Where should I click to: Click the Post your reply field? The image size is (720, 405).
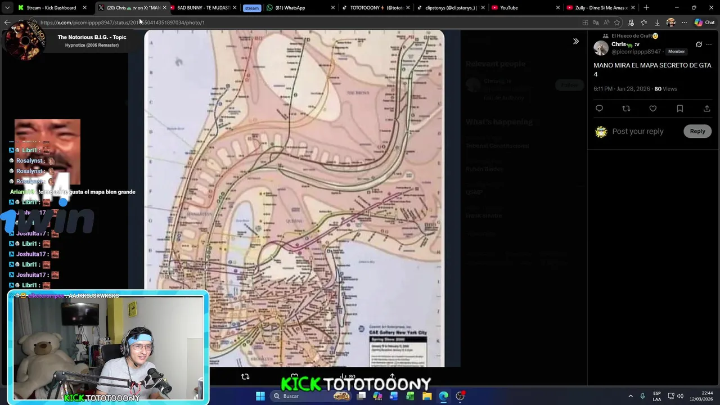coord(638,131)
